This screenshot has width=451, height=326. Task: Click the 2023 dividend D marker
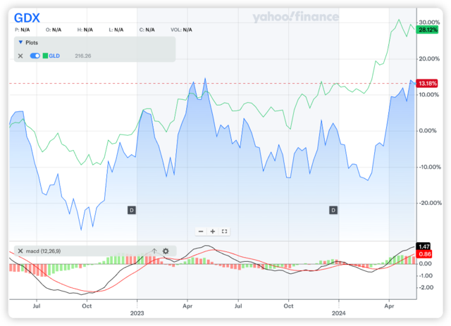132,210
